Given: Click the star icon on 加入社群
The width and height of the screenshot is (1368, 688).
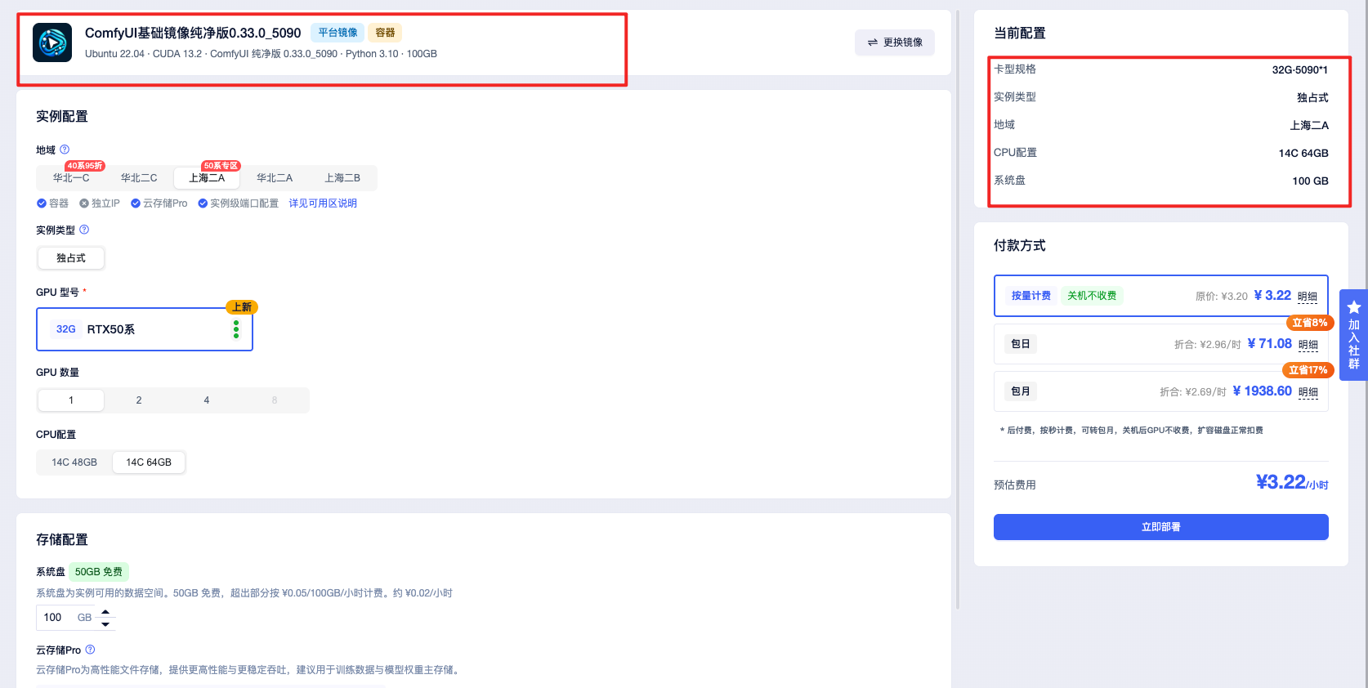Looking at the screenshot, I should [1354, 307].
